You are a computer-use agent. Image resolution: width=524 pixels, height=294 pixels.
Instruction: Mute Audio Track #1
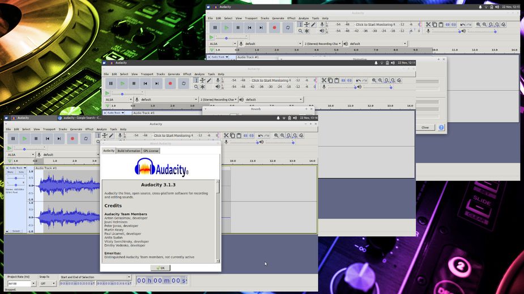10,172
